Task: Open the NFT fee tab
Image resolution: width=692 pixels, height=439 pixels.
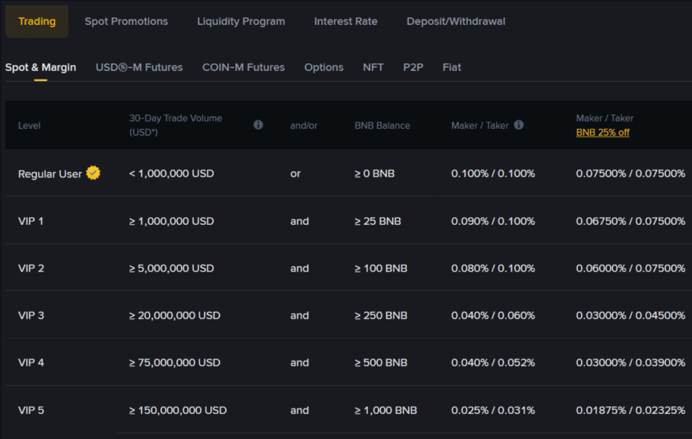Action: [x=373, y=67]
